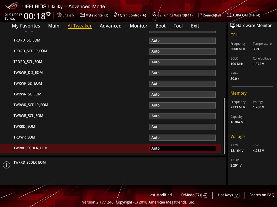
Task: Click the 00:18 clock display
Action: tap(35, 16)
